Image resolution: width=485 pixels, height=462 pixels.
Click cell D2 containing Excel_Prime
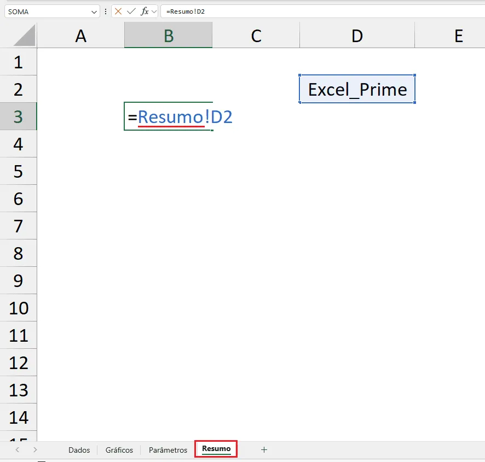[357, 89]
